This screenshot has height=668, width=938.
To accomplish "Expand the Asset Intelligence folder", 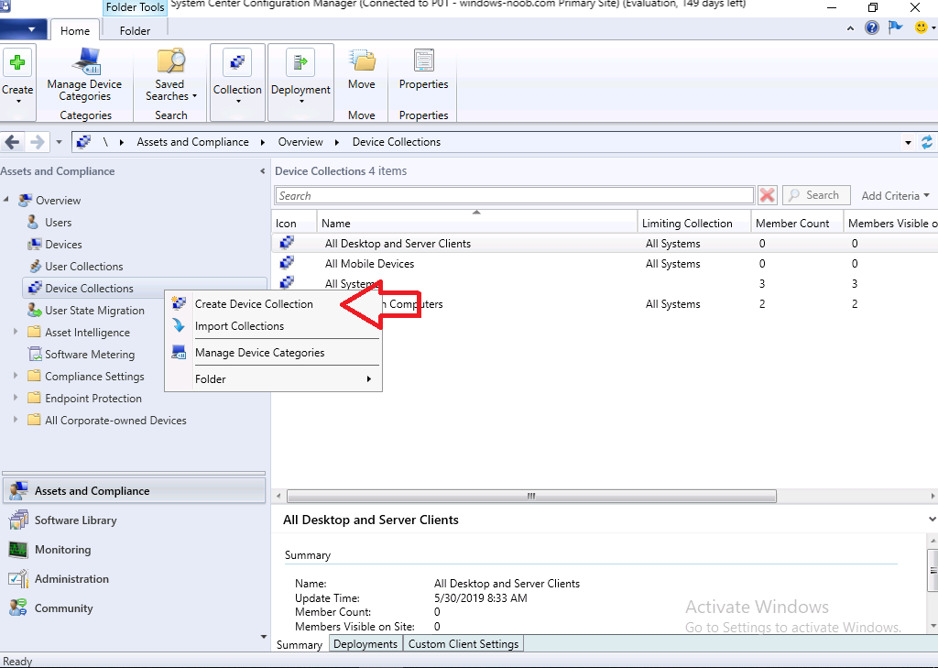I will (16, 333).
